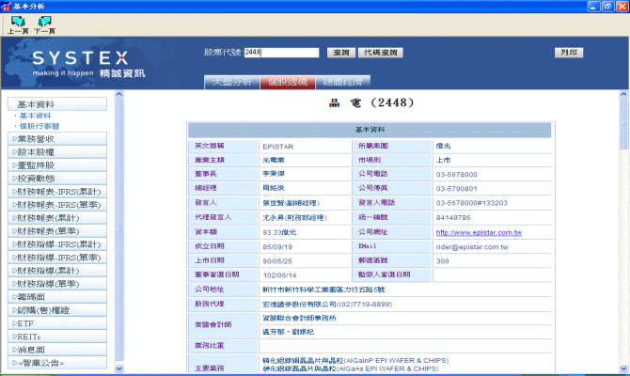This screenshot has height=376, width=630.
Task: Expand the 業務營收 section
Action: (x=57, y=139)
